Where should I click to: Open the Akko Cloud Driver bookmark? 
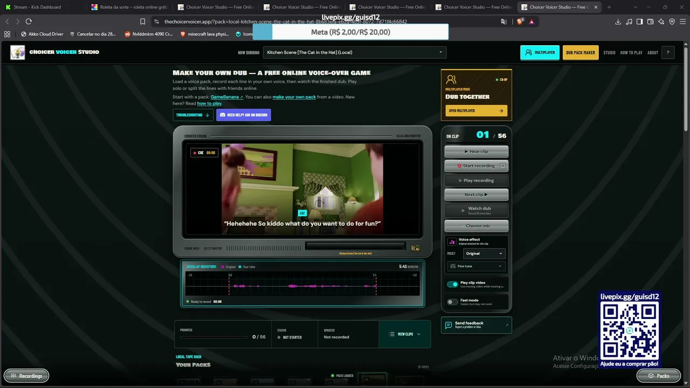pyautogui.click(x=42, y=34)
